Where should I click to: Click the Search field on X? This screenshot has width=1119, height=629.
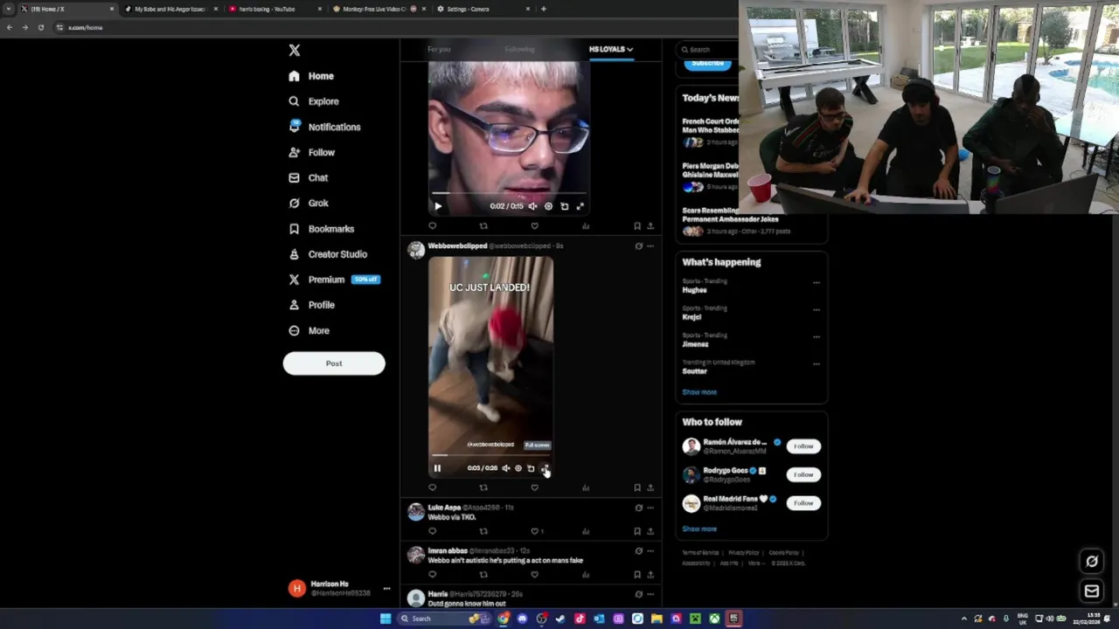point(709,50)
